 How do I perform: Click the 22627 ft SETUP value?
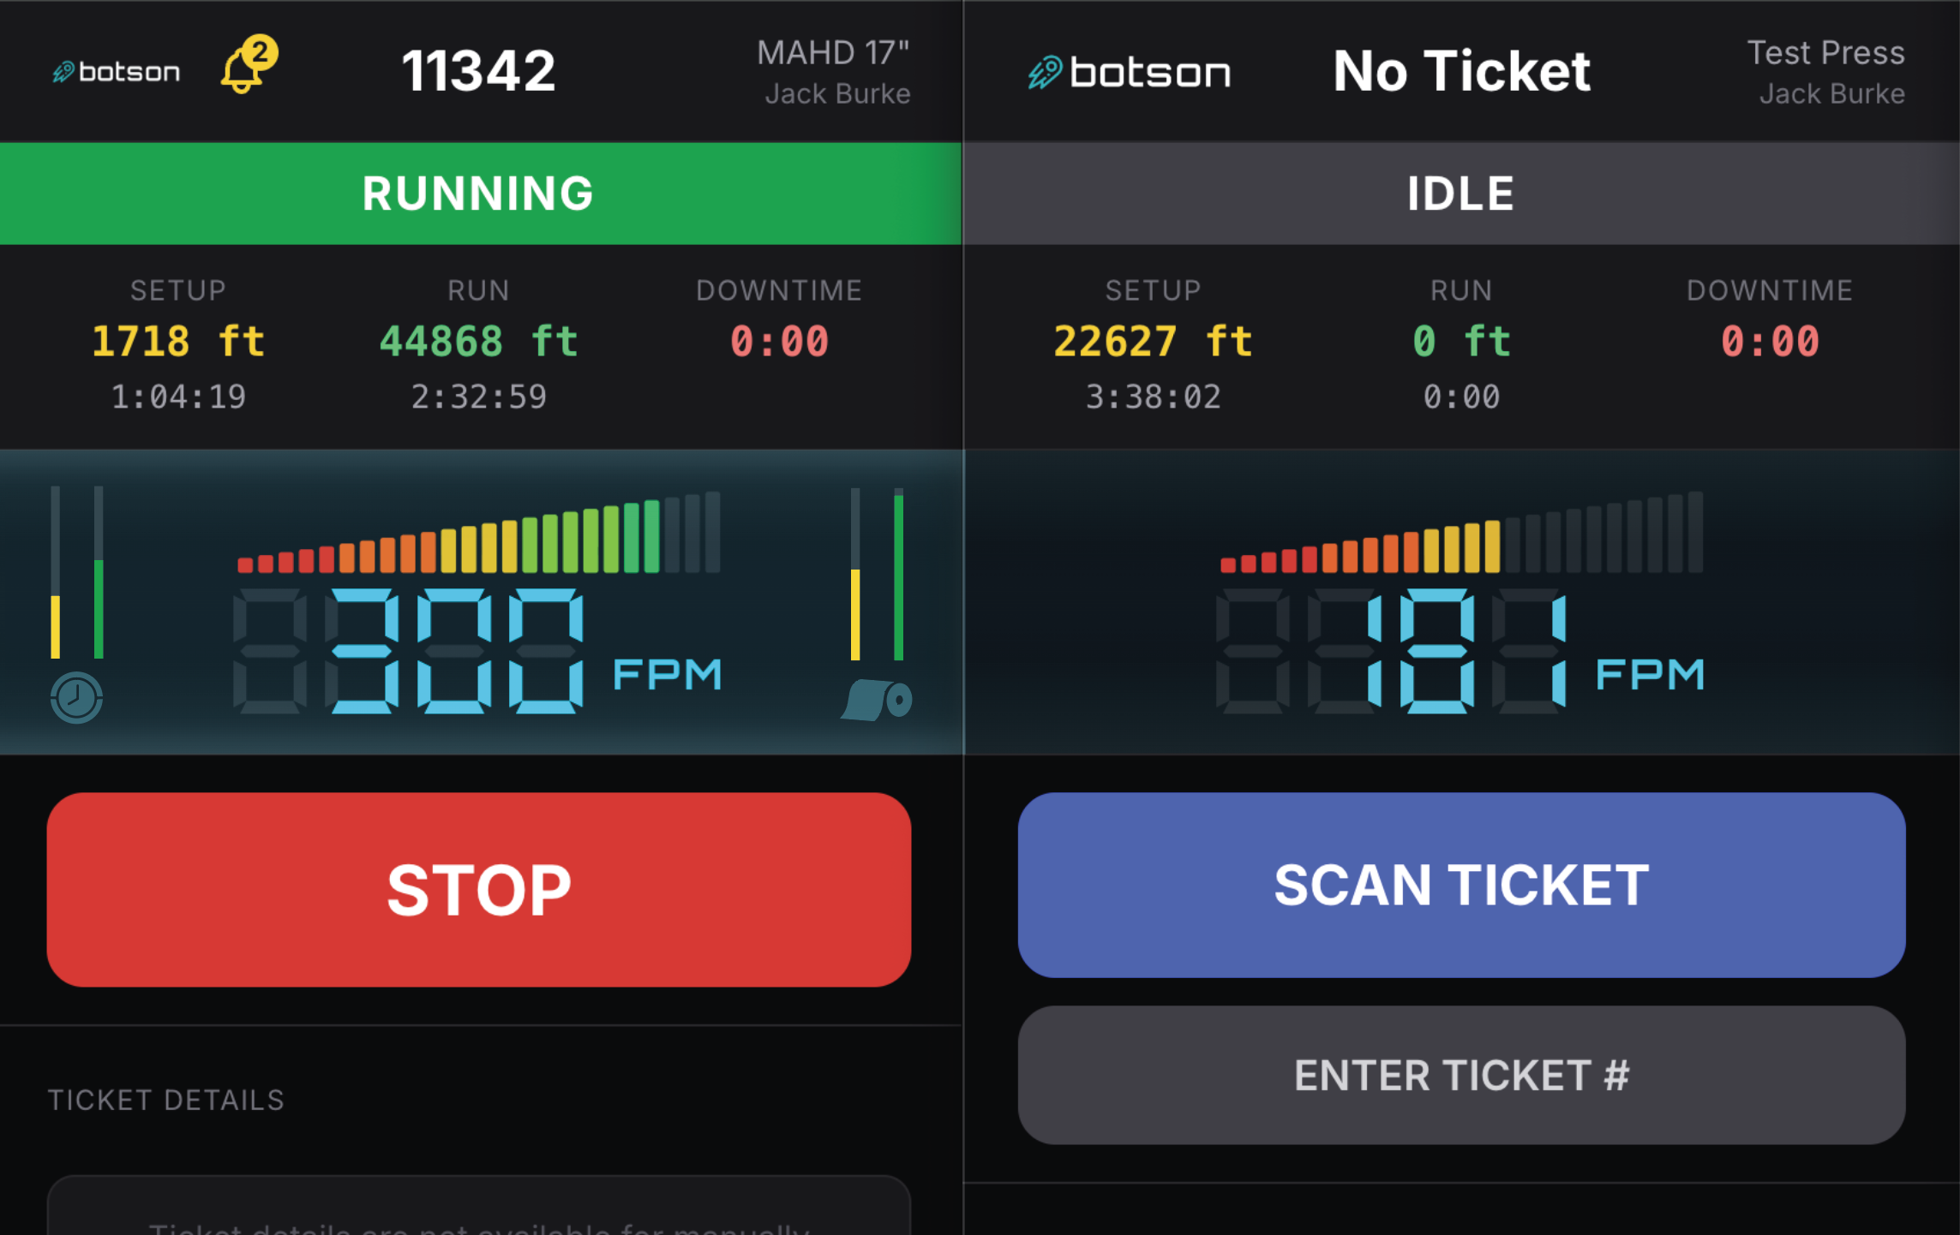[x=1152, y=342]
